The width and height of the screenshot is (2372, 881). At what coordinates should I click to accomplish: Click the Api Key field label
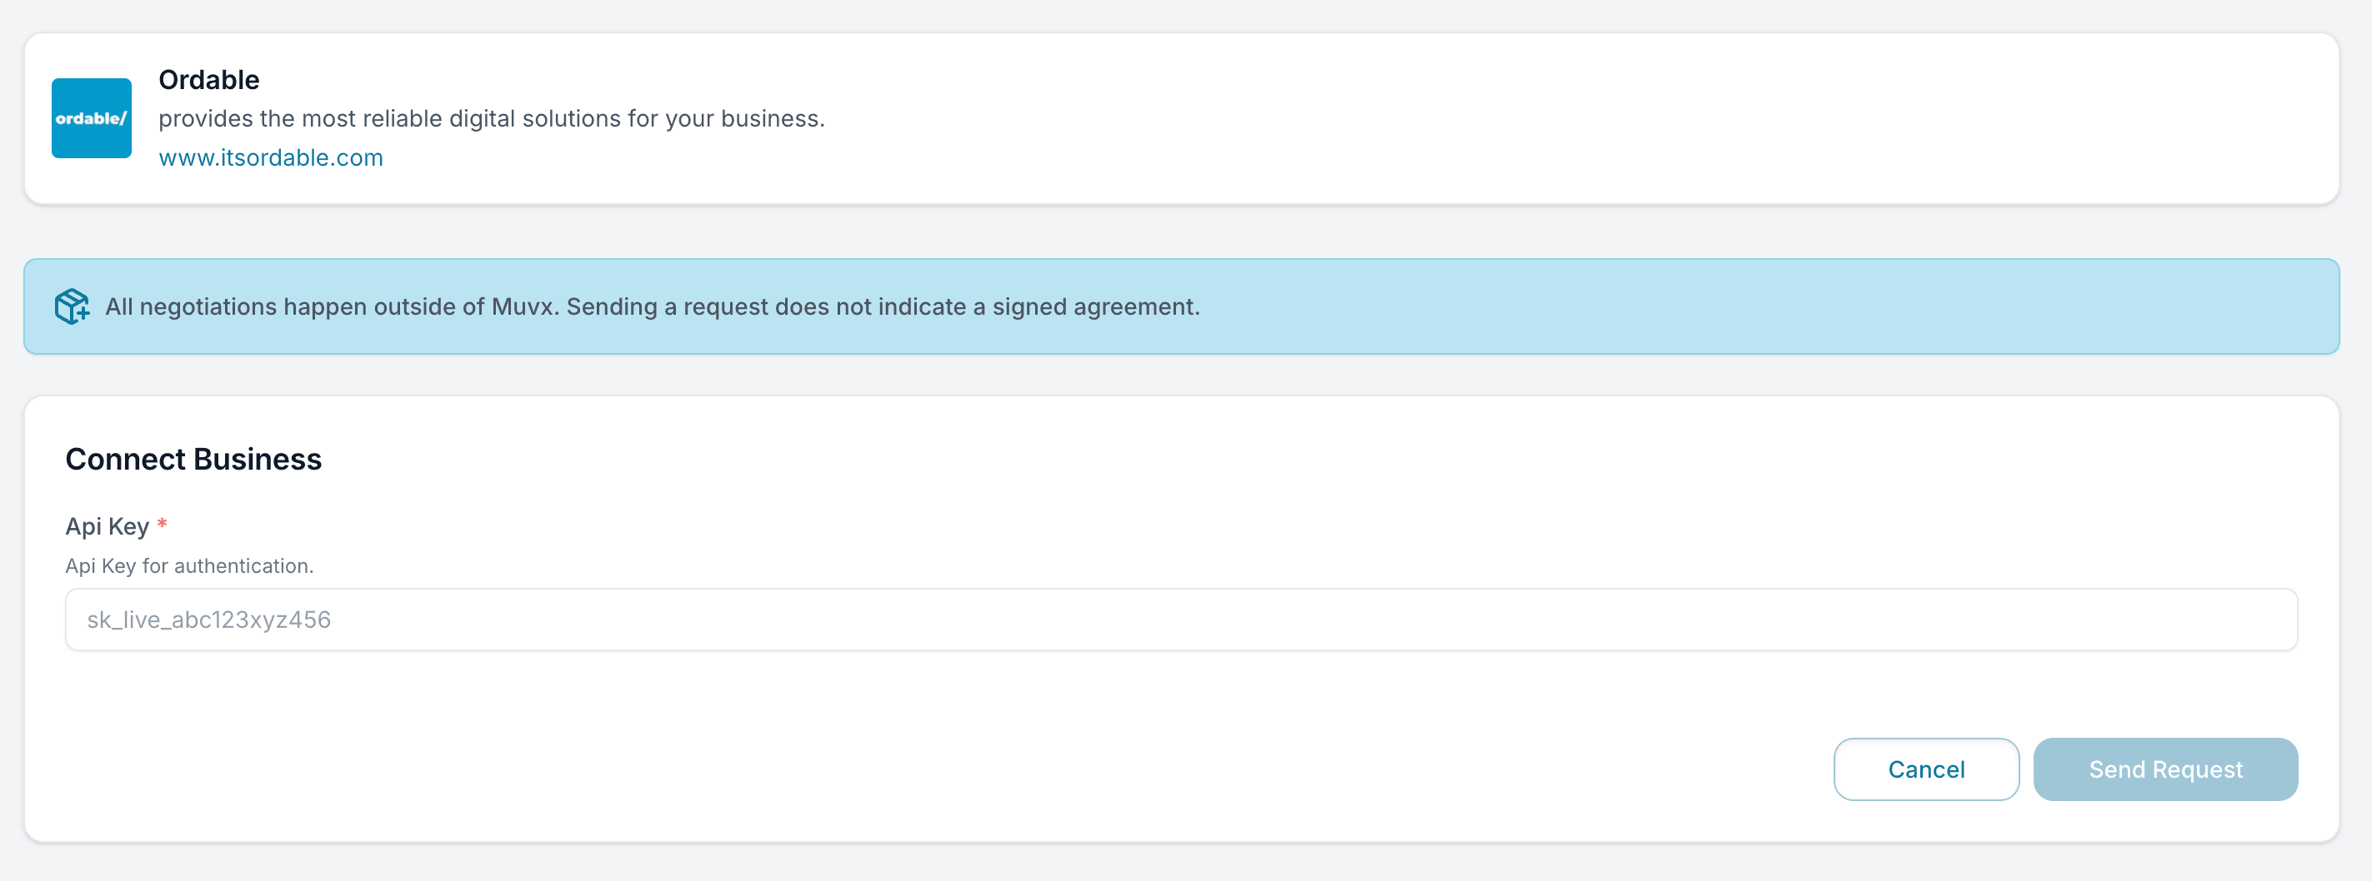coord(107,526)
